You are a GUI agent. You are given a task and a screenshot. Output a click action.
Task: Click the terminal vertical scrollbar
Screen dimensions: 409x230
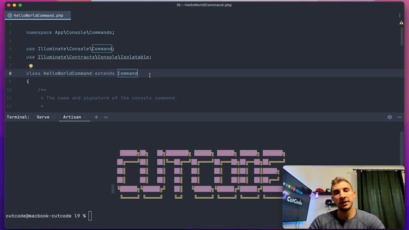click(x=402, y=148)
